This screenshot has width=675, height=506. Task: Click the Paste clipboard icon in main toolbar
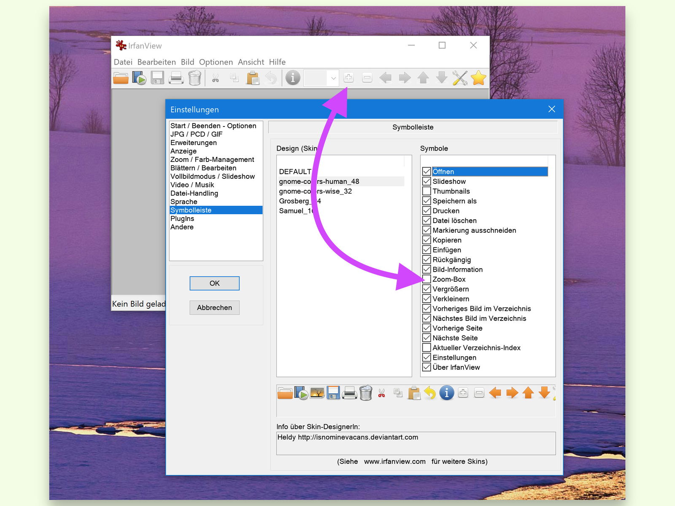click(253, 78)
